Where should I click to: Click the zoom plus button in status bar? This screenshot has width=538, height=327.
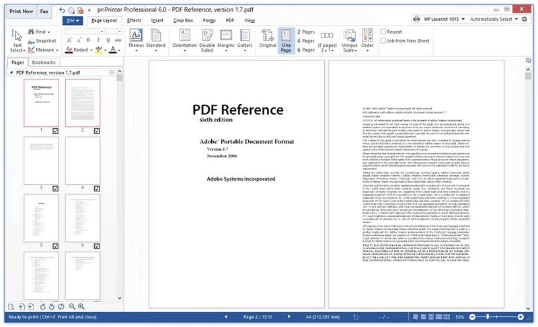click(521, 317)
